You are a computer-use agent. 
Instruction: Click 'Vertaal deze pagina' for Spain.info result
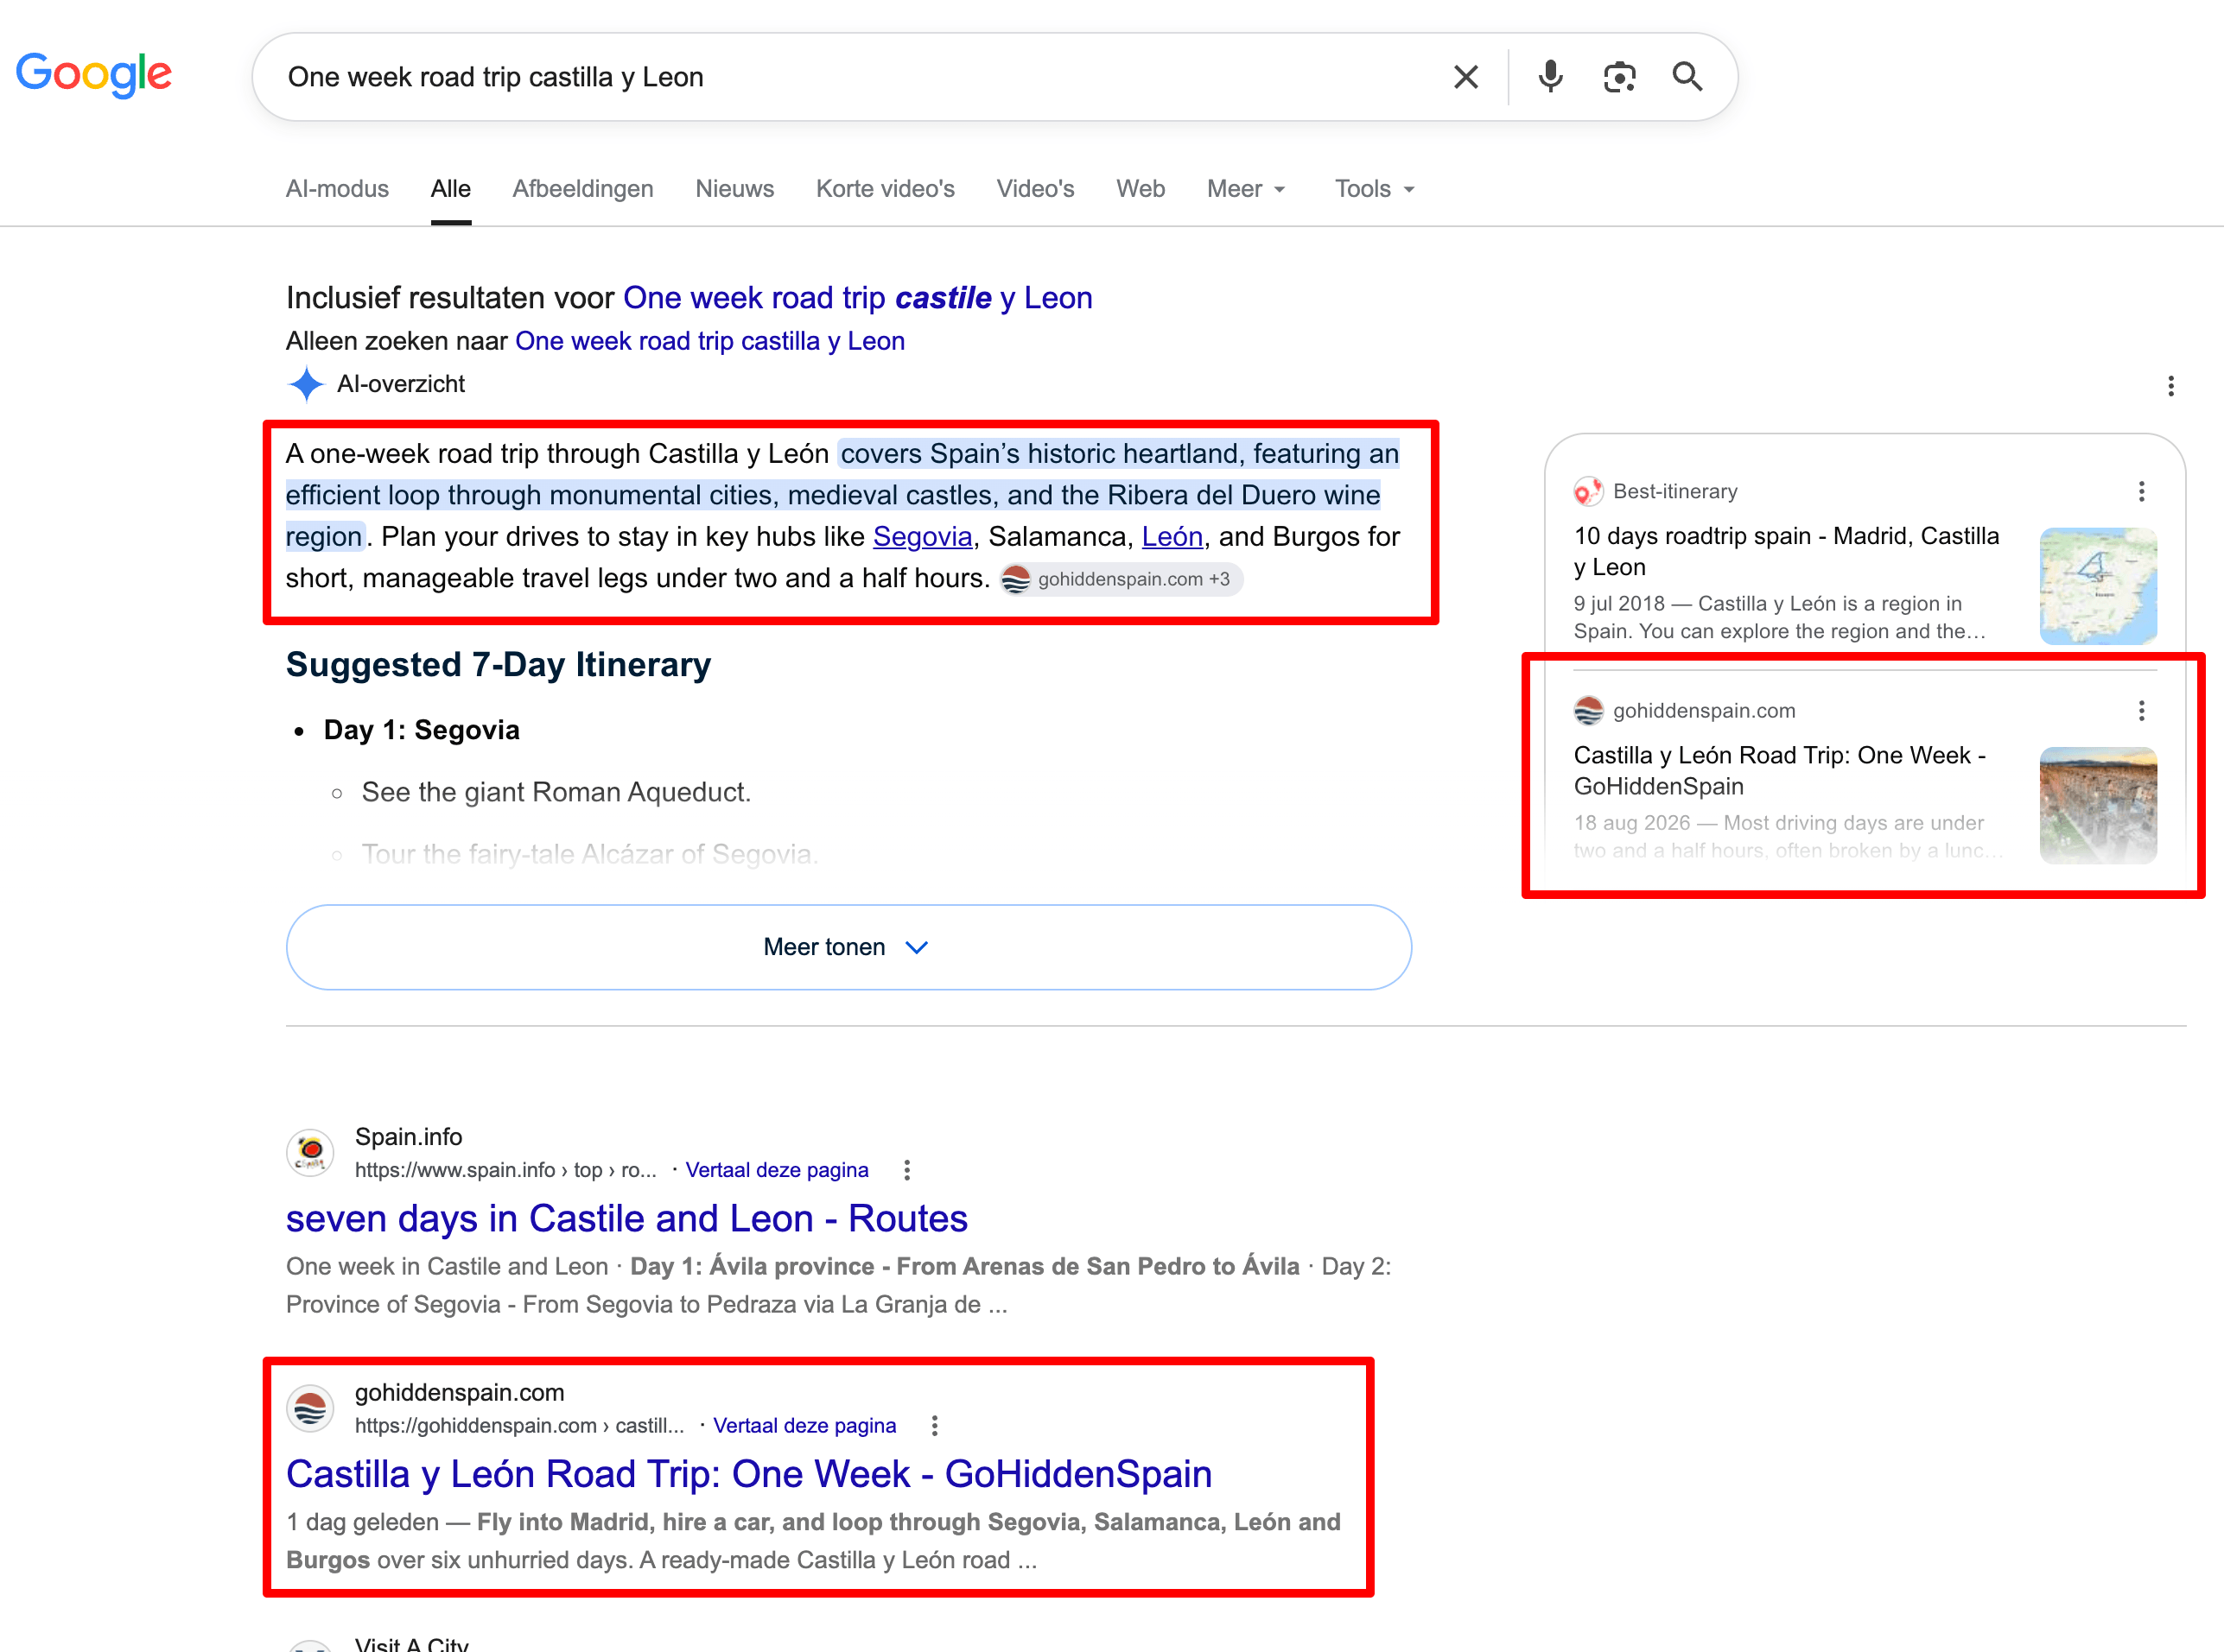point(778,1170)
